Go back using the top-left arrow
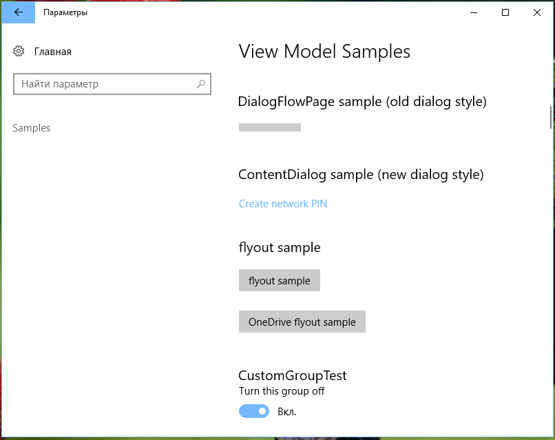The image size is (555, 440). pyautogui.click(x=19, y=12)
